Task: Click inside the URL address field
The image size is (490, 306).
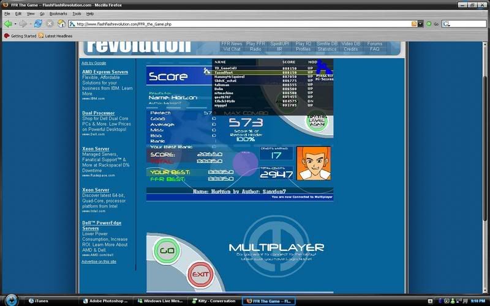Action: point(239,24)
